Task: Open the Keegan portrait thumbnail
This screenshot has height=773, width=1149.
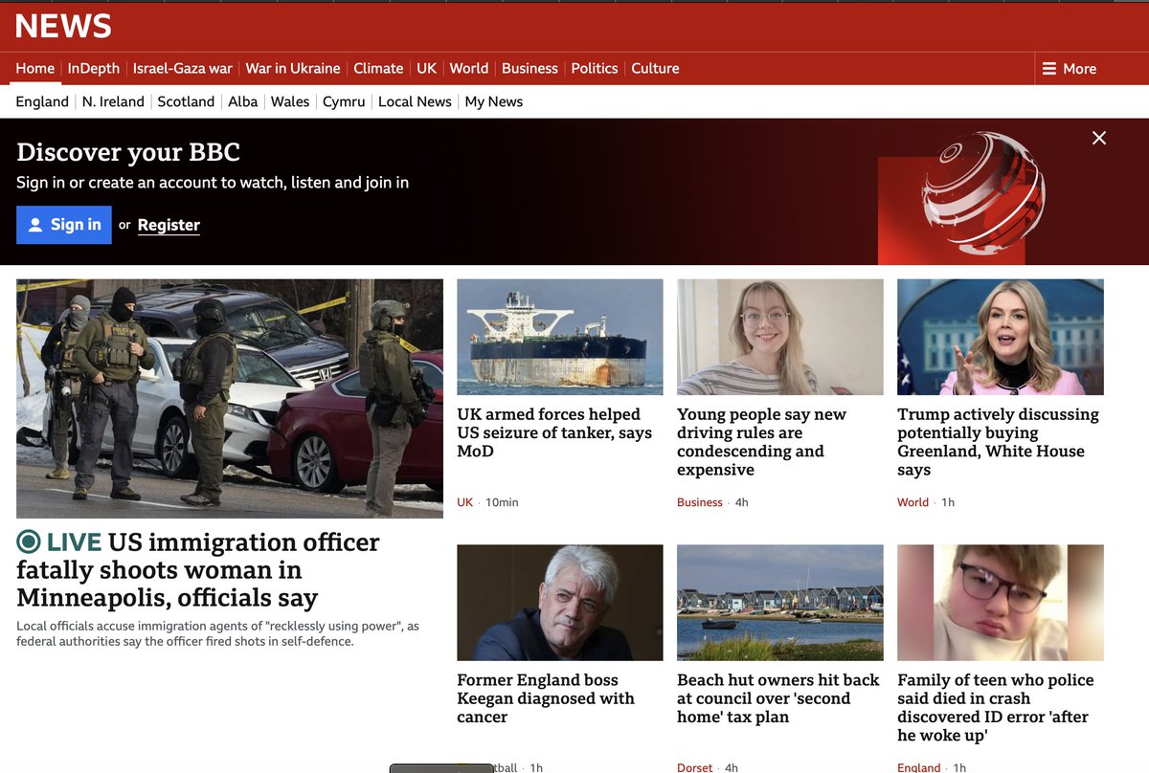Action: 560,603
